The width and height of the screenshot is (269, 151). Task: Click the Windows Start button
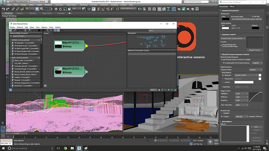3,148
